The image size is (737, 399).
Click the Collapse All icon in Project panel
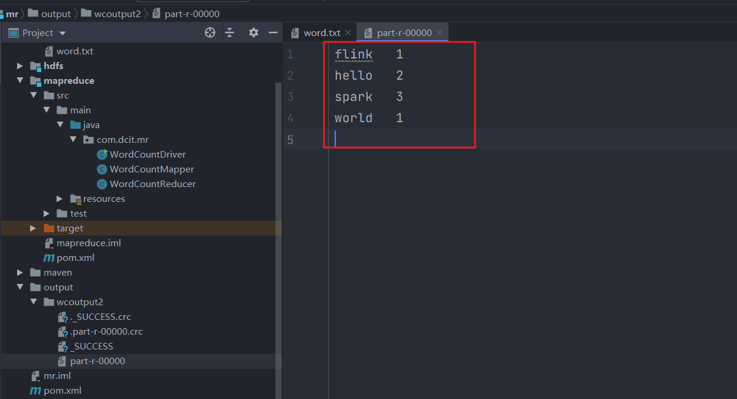230,33
